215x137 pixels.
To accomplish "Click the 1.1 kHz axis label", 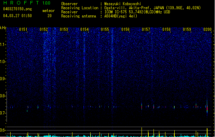I will pyautogui.click(x=3, y=45).
